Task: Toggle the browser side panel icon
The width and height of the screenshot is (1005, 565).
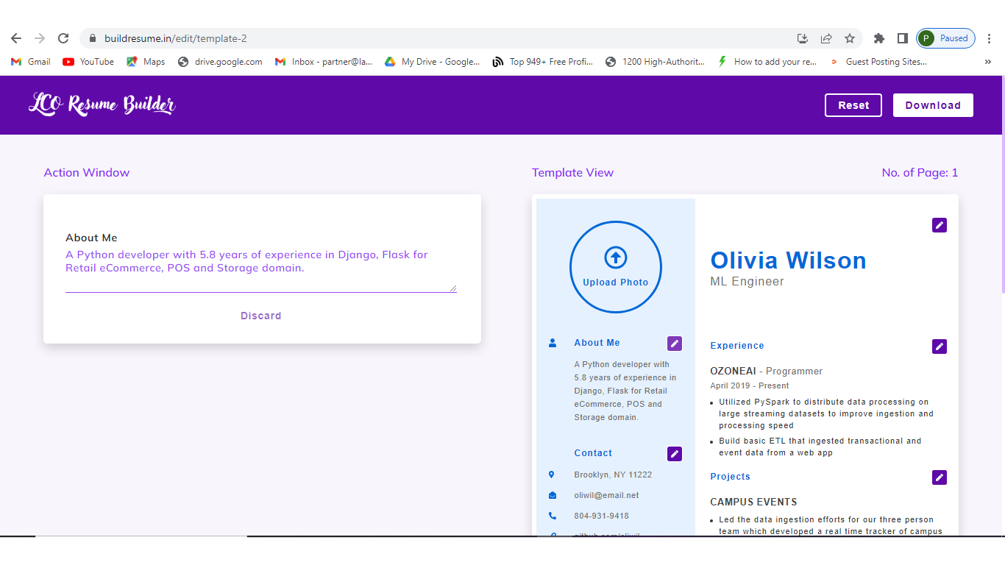Action: click(902, 38)
